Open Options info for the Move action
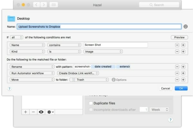The height and width of the screenshot is (129, 193). (114, 80)
